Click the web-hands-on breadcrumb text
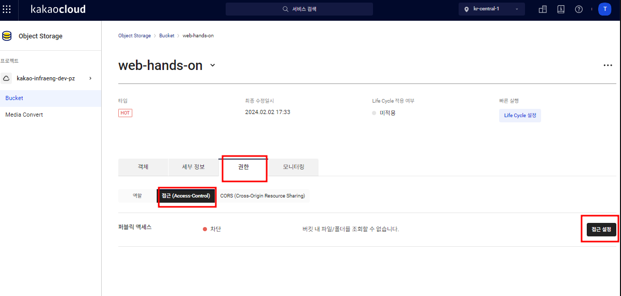The image size is (621, 296). (x=198, y=36)
